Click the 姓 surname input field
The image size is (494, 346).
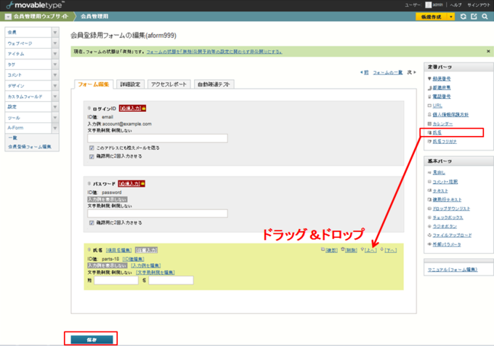pos(116,280)
